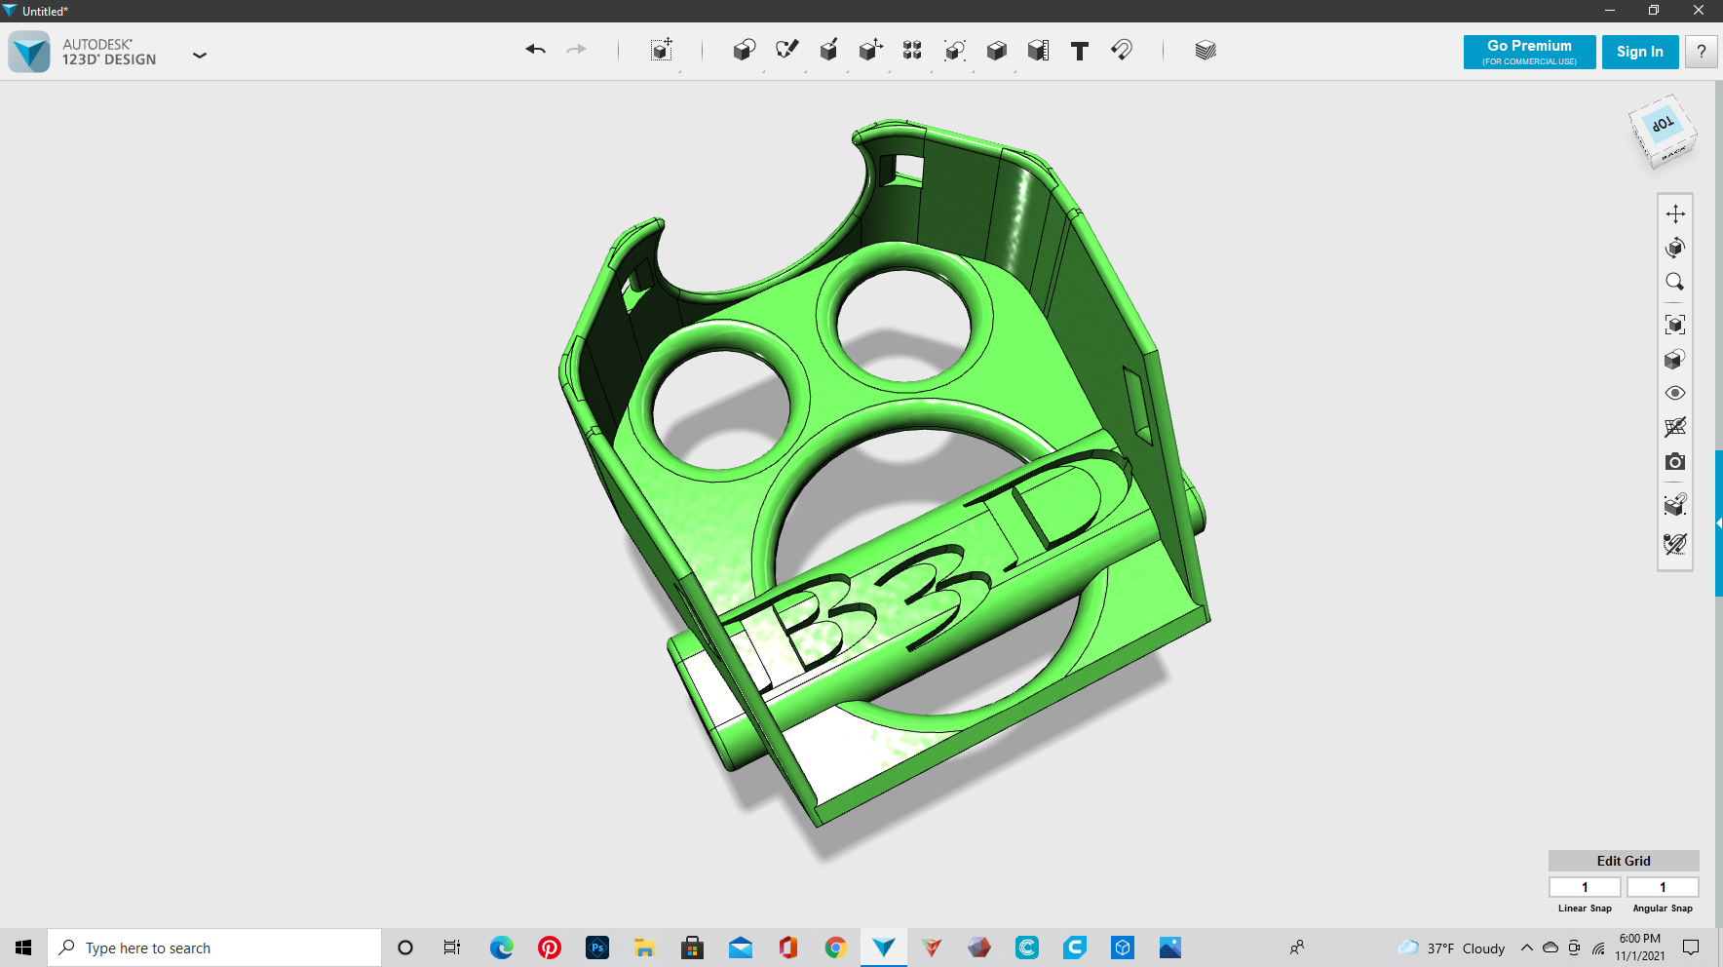Viewport: 1723px width, 967px height.
Task: Toggle the hide sketches option
Action: (x=1675, y=427)
